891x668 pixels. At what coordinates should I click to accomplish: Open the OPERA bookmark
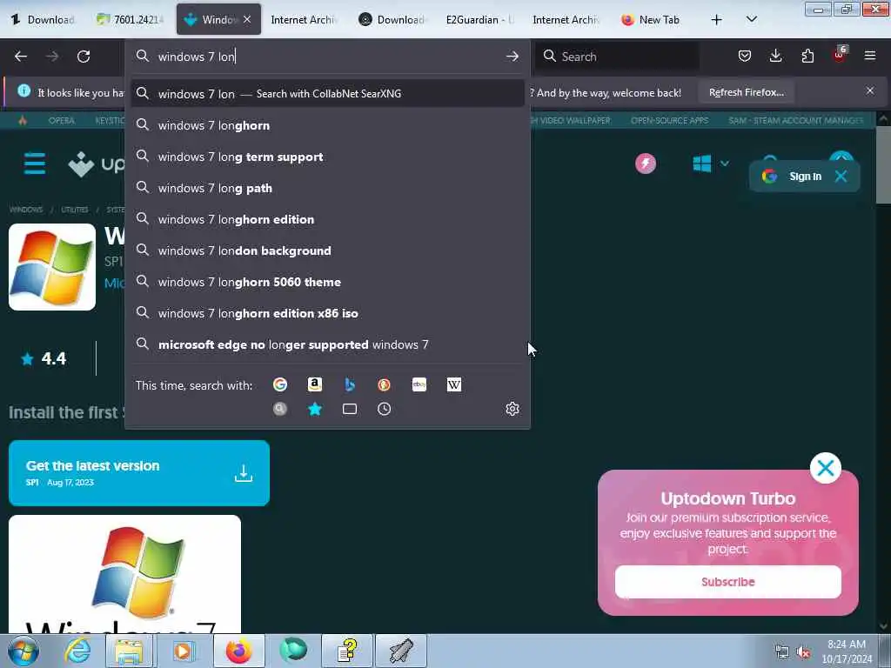click(62, 120)
